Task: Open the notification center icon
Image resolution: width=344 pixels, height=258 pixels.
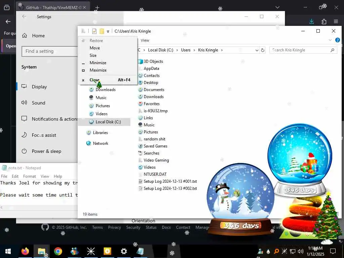Action: click(333, 251)
